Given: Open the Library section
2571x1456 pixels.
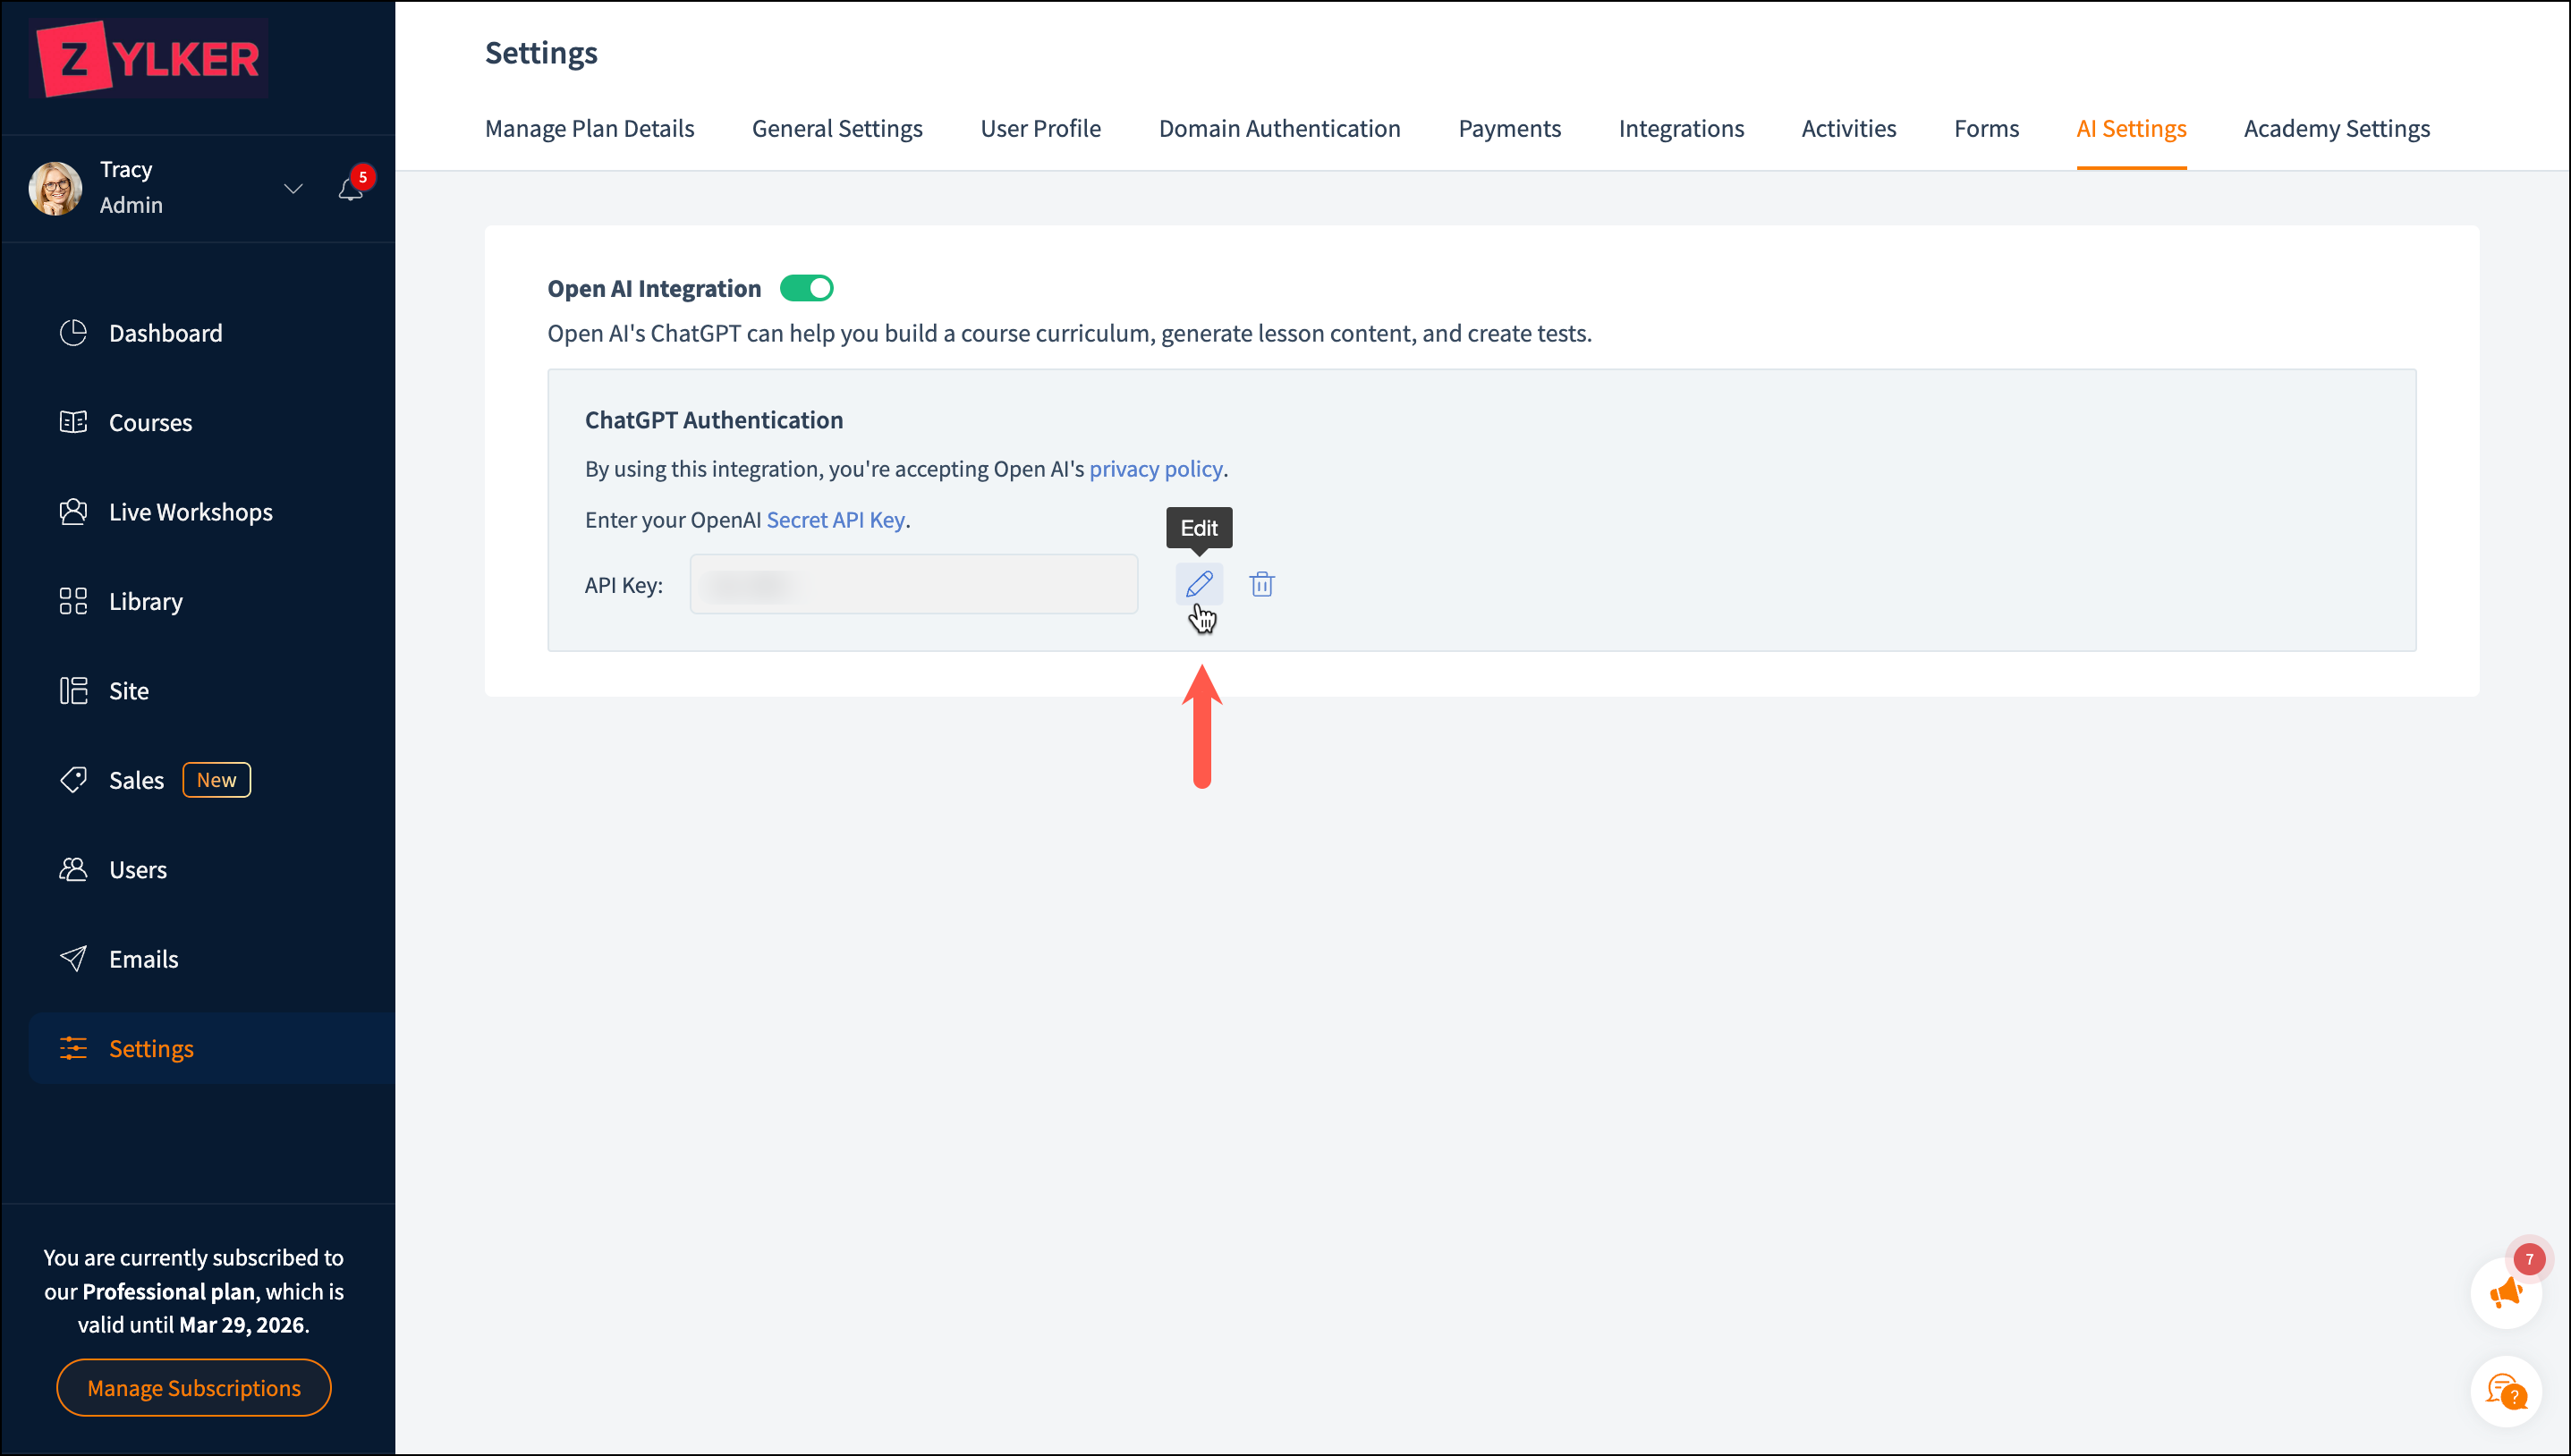Looking at the screenshot, I should (x=145, y=601).
